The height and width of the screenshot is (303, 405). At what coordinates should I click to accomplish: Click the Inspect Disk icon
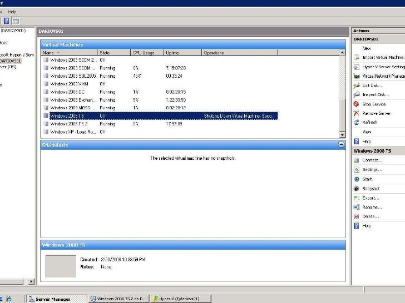click(x=357, y=95)
